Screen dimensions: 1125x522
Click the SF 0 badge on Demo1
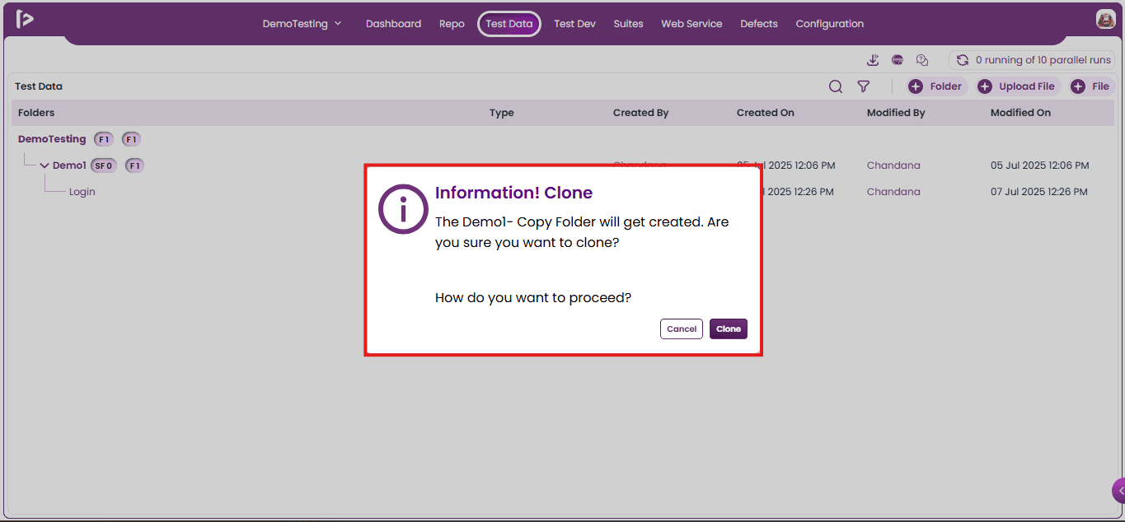pos(103,165)
